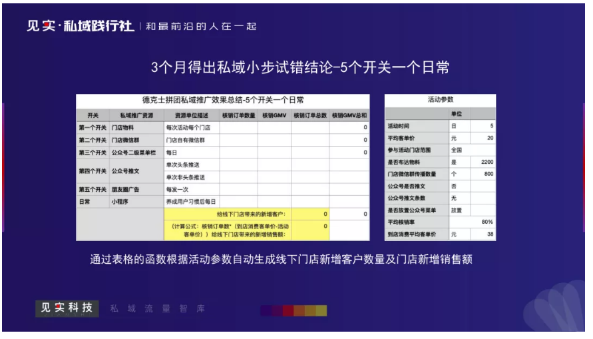The height and width of the screenshot is (339, 593).
Task: Click the 核销GMV column header
Action: coord(274,115)
